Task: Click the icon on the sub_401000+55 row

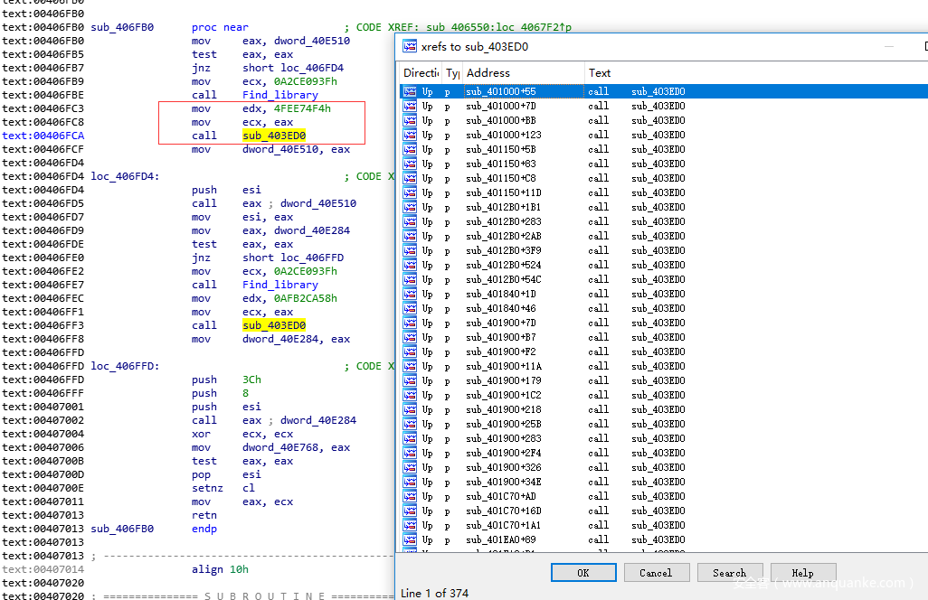Action: pos(410,91)
